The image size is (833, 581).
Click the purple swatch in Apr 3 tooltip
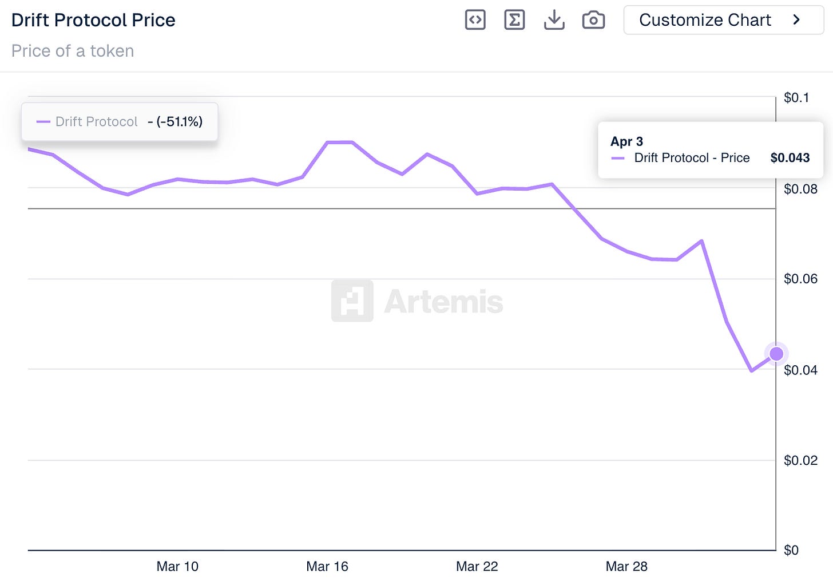point(618,158)
